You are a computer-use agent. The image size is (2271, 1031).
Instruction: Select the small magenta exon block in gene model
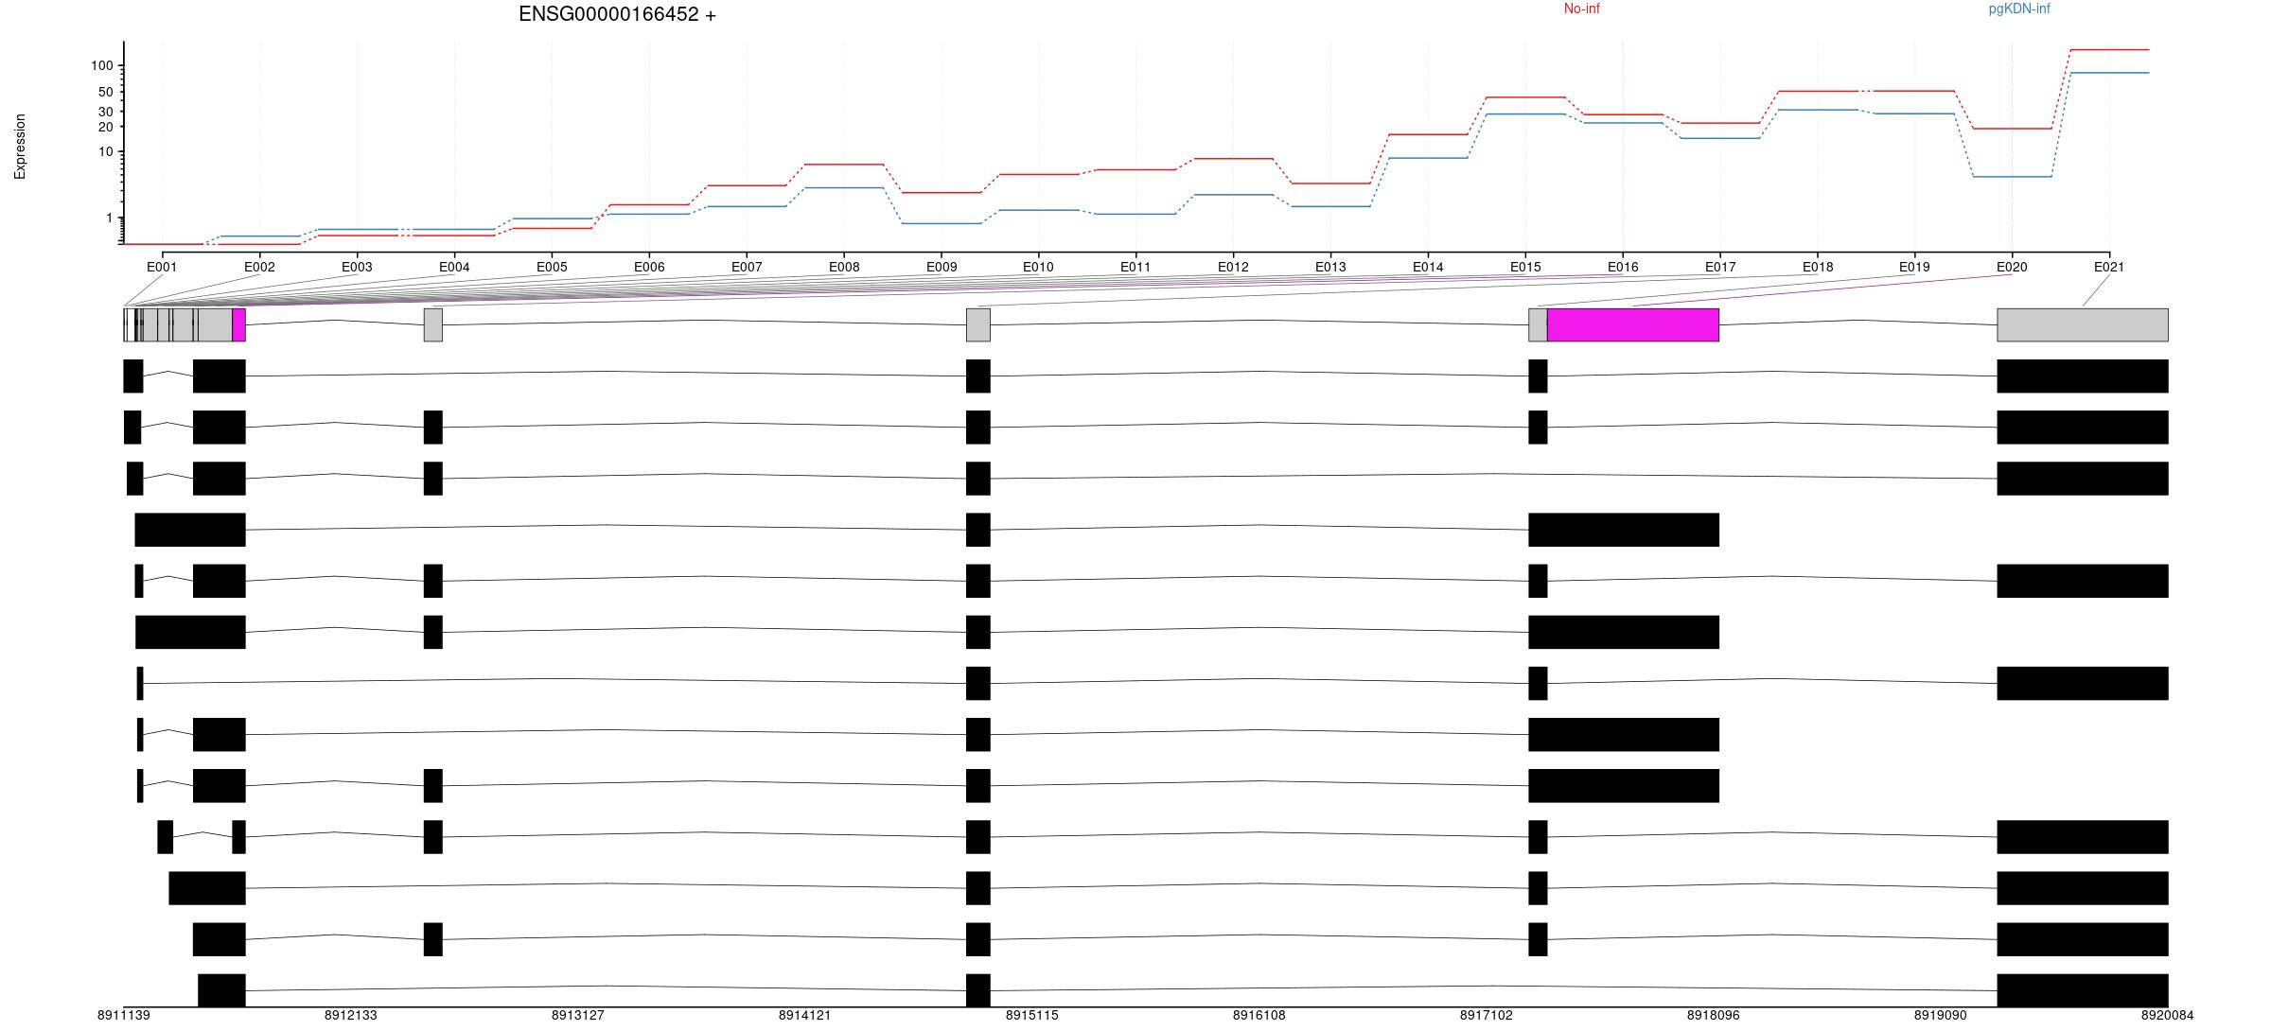pyautogui.click(x=238, y=324)
